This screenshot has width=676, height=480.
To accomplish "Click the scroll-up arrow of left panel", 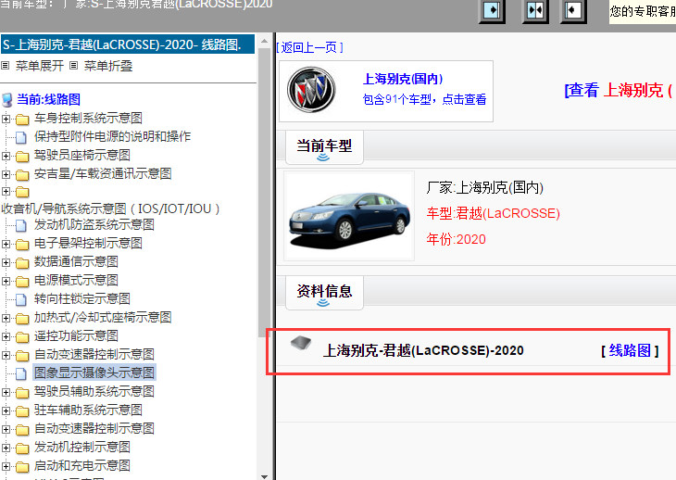I will [x=264, y=42].
